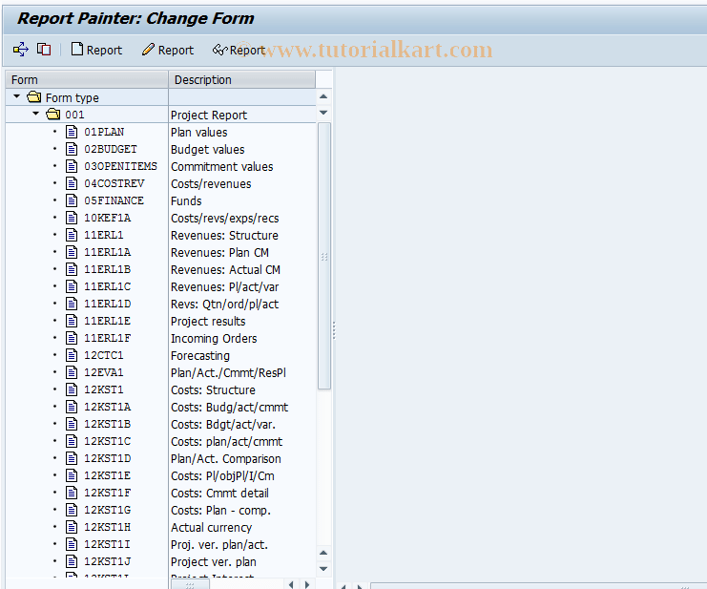Click the tree horizontal scroll left arrow
707x589 pixels.
[291, 585]
